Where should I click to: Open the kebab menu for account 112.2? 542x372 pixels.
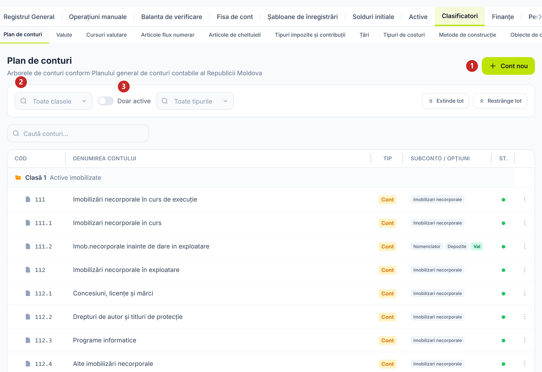pyautogui.click(x=525, y=317)
